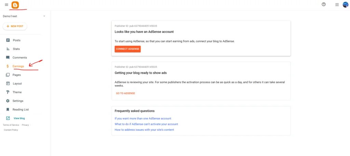
Task: Open the Help question mark icon
Action: 324,4
